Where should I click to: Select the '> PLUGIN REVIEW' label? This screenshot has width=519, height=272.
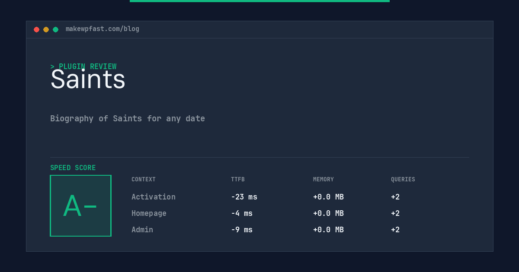[x=83, y=66]
